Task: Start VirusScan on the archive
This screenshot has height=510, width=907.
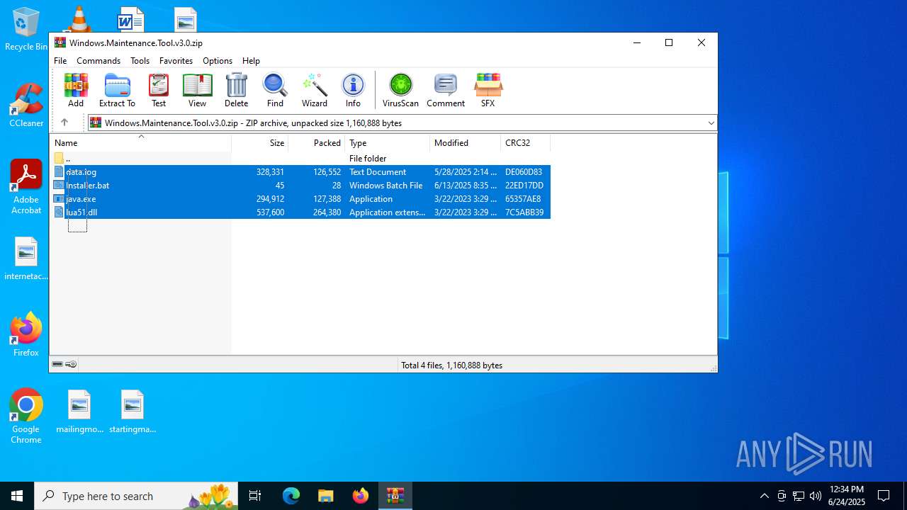Action: tap(400, 90)
